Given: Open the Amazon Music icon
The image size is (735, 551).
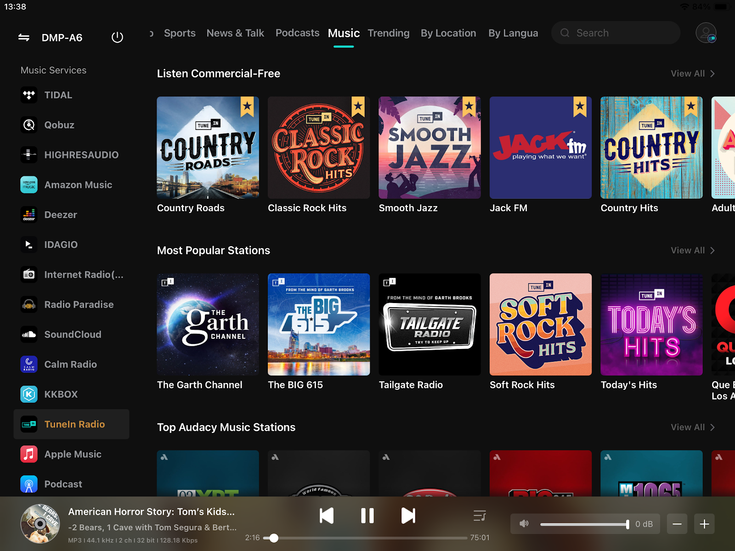Looking at the screenshot, I should 29,185.
